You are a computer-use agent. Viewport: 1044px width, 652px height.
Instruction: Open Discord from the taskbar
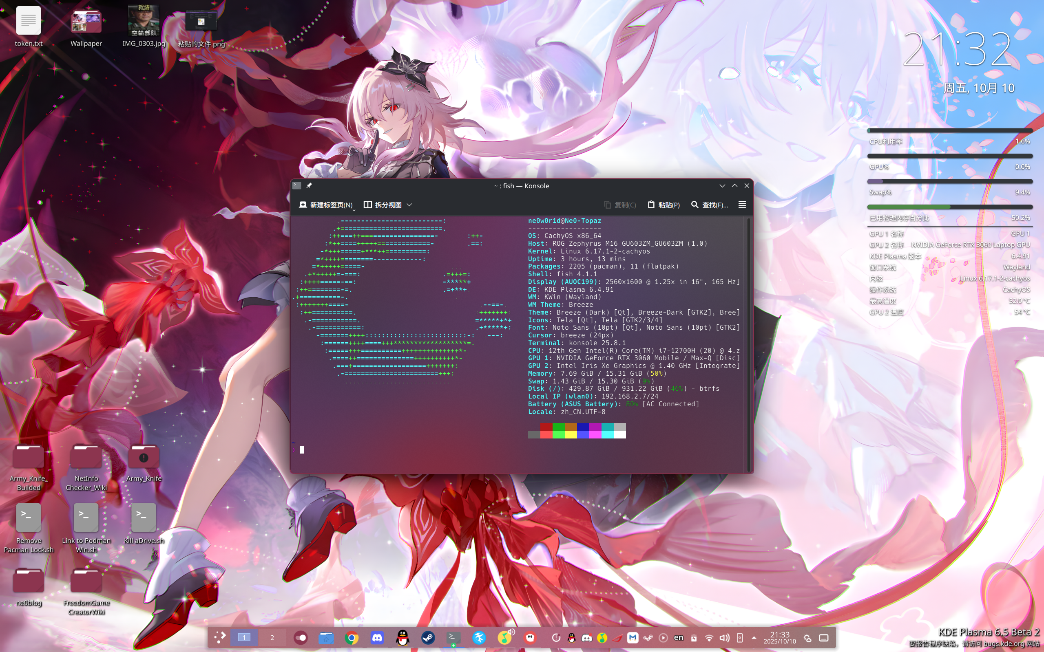coord(378,638)
